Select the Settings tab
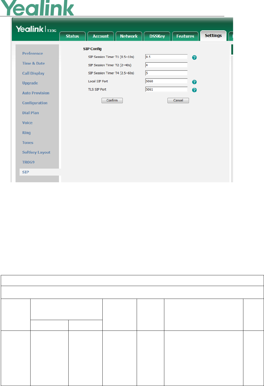This screenshot has width=264, height=386. pyautogui.click(x=213, y=35)
